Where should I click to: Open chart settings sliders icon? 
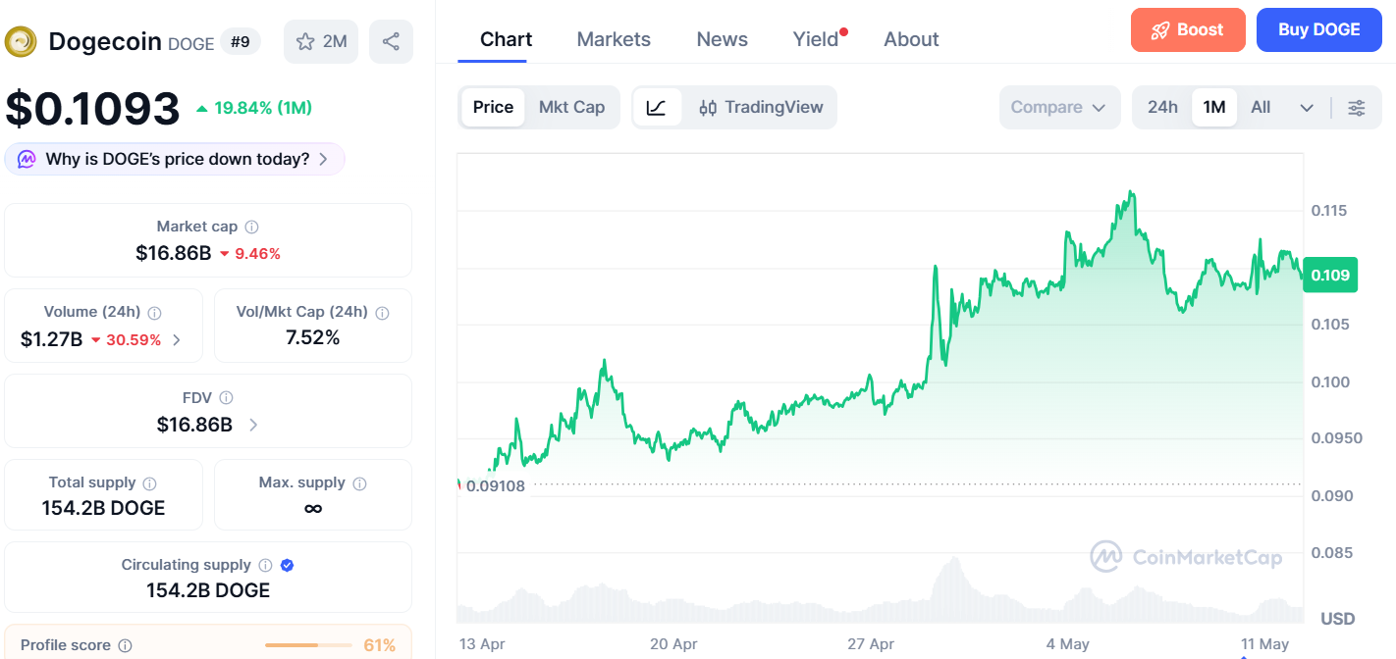click(x=1356, y=108)
